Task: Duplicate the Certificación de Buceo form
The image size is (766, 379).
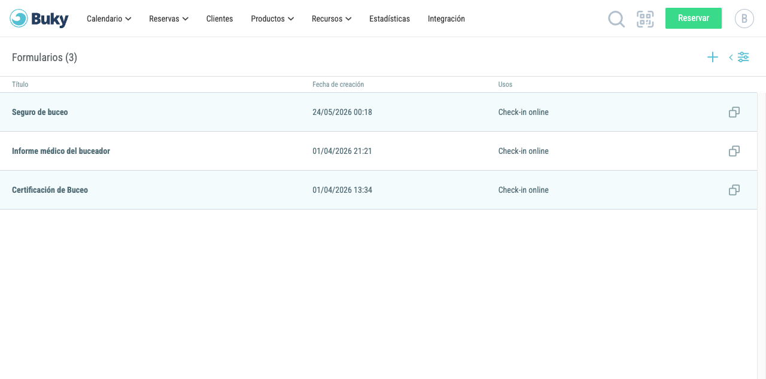Action: (x=734, y=190)
